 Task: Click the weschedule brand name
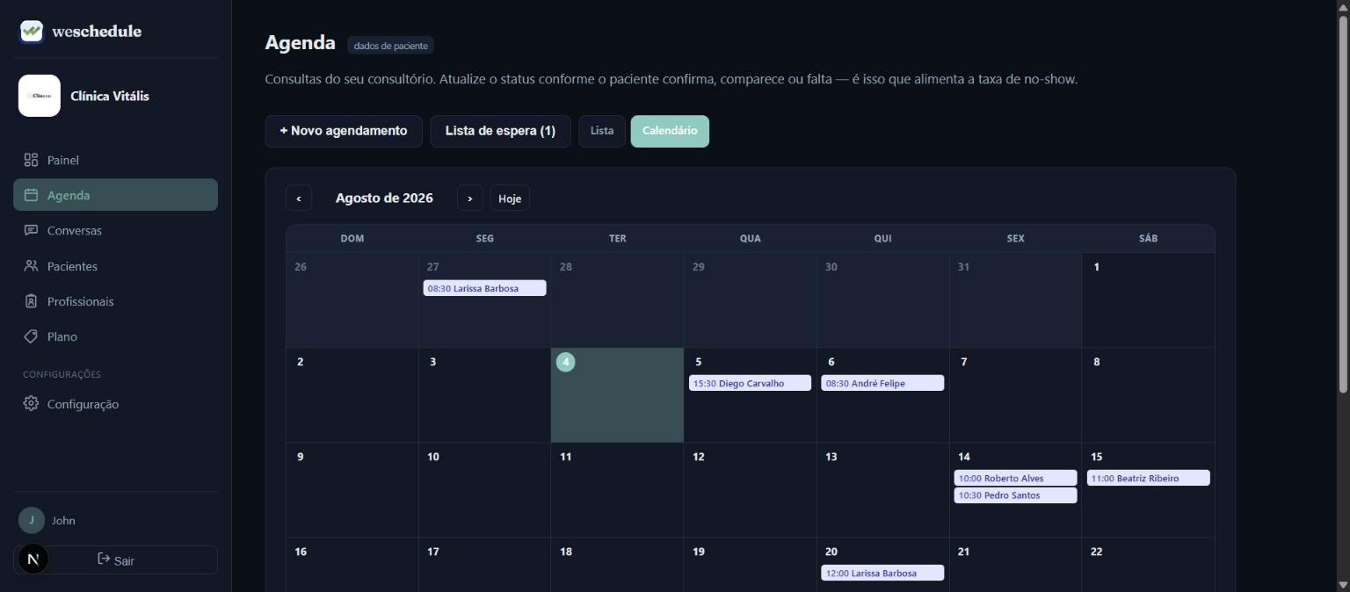pos(97,32)
